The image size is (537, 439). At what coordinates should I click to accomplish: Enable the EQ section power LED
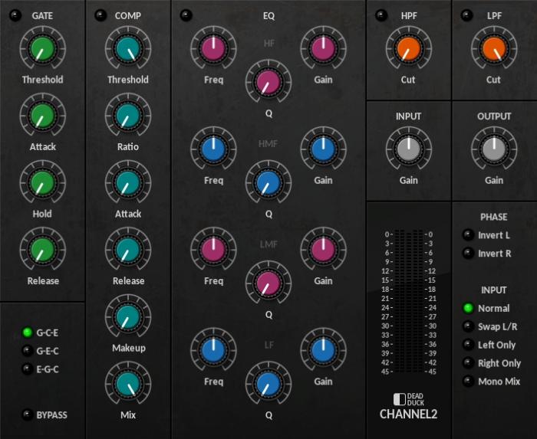tap(187, 15)
